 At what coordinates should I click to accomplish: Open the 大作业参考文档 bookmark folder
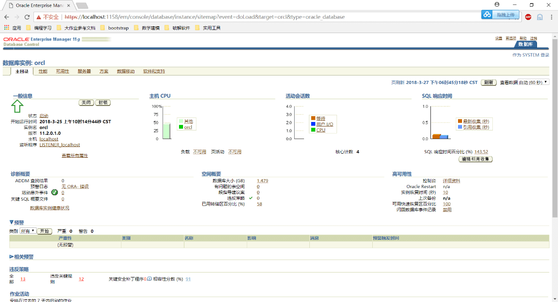point(75,28)
